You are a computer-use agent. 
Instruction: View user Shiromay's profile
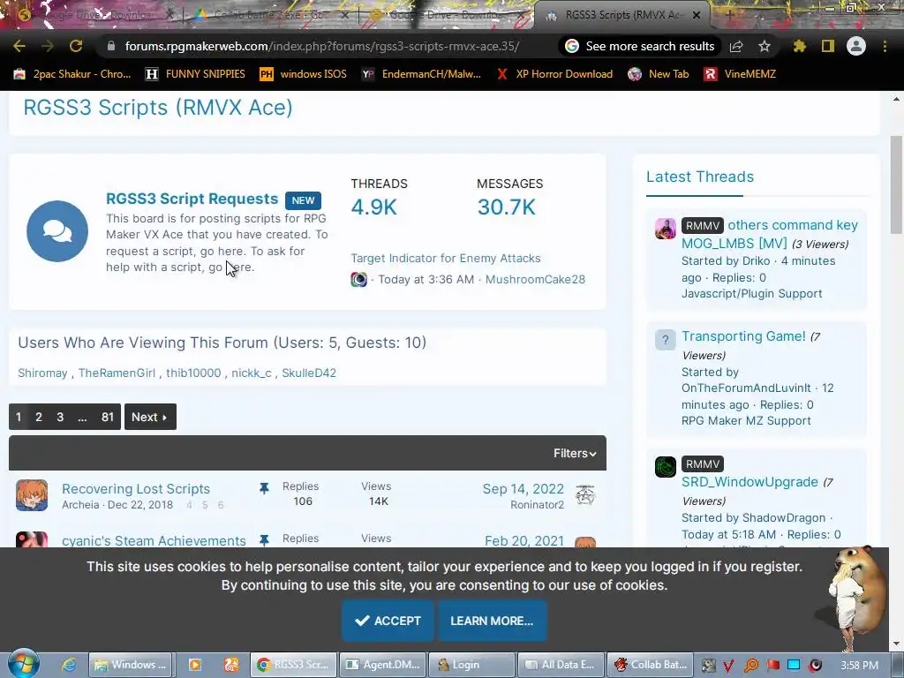[42, 373]
